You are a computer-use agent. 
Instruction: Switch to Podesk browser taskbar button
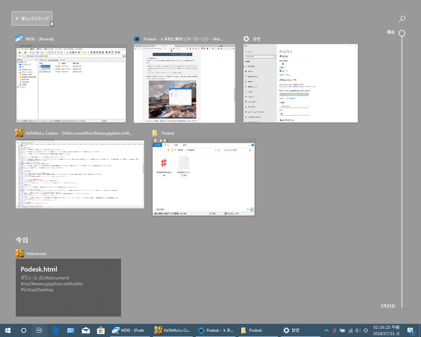click(216, 330)
